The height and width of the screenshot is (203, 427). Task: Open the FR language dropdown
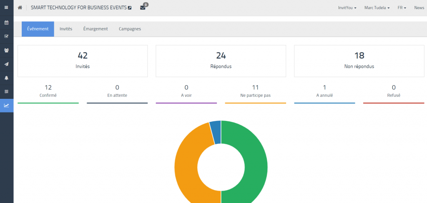pos(402,8)
